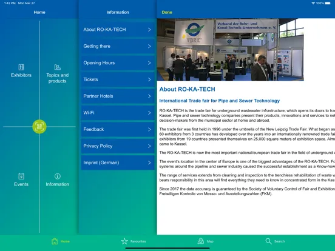Tap paragraph starting 'Since 2017 the data accuracy'
335x251 pixels.
pos(247,192)
